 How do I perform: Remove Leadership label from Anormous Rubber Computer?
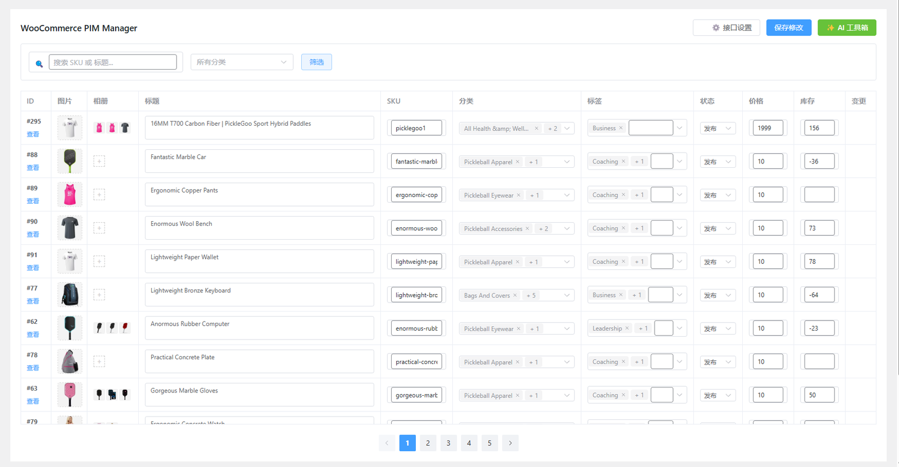[x=627, y=328]
